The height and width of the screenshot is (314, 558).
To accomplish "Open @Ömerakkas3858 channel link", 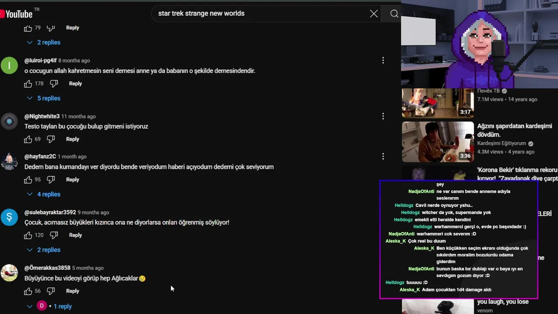I will click(x=47, y=268).
